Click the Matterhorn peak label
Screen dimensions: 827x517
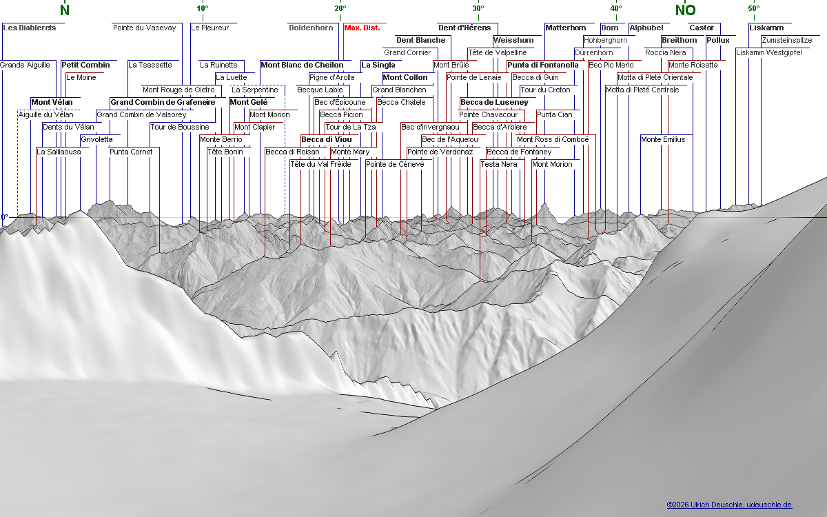point(565,28)
